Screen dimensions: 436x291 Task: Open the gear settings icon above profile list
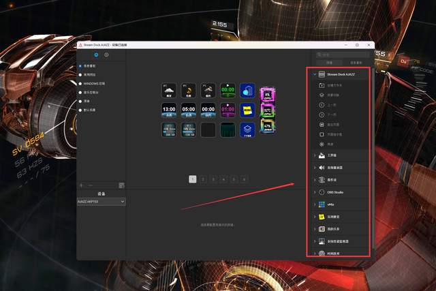coord(106,55)
